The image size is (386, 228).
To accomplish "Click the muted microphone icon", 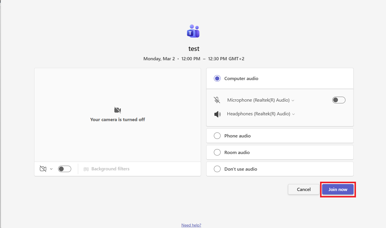I will (217, 100).
